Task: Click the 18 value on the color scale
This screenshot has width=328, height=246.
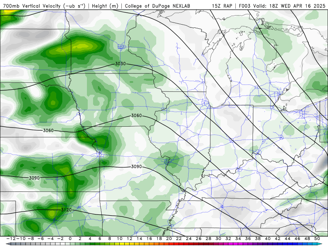Action: (159, 239)
